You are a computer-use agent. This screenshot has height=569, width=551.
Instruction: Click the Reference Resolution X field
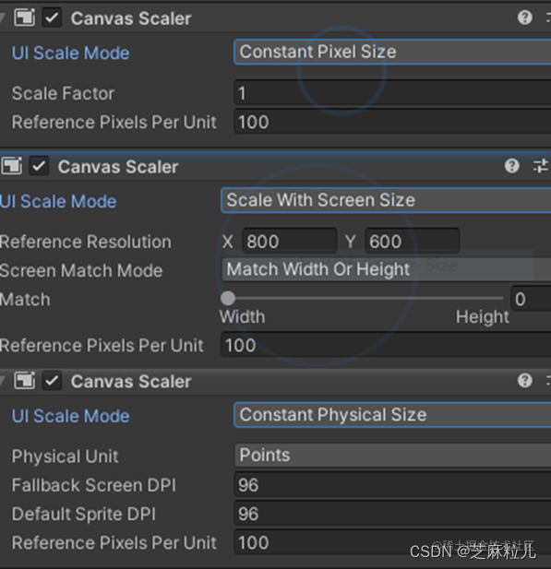(290, 241)
